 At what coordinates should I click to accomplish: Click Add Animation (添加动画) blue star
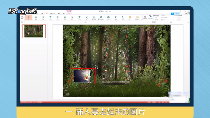[x=150, y=18]
